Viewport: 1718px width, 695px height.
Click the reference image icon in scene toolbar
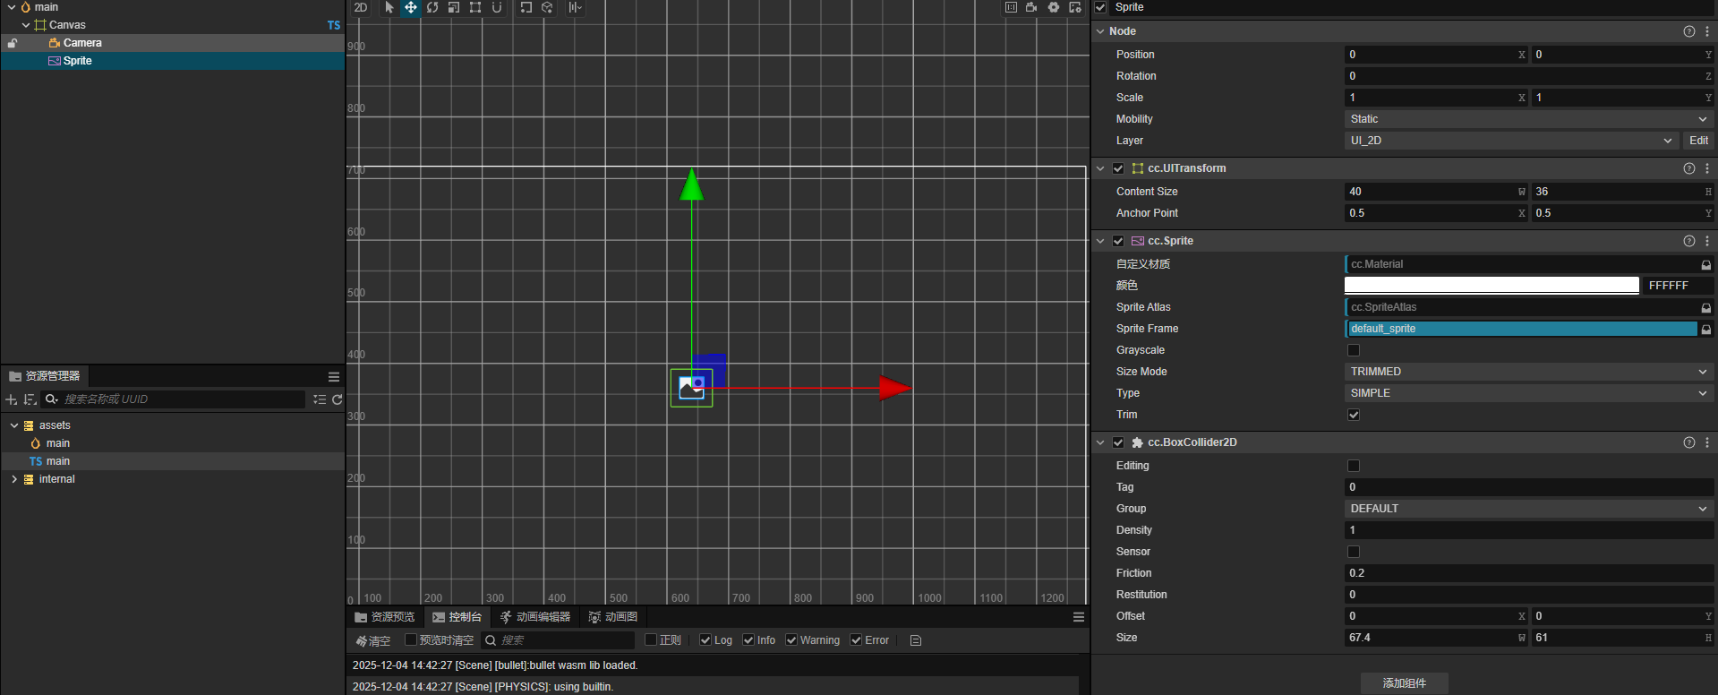pos(1011,8)
